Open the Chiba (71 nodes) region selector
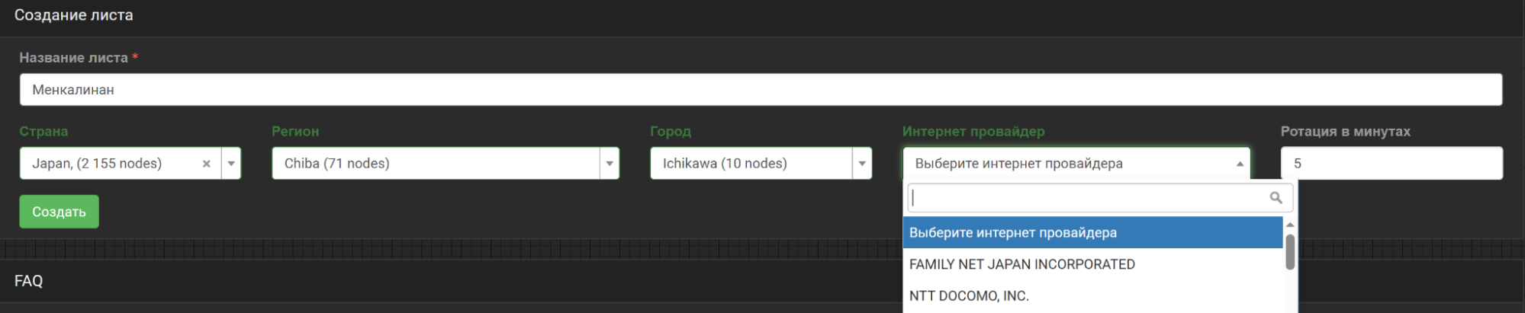The height and width of the screenshot is (313, 1525). (x=435, y=164)
